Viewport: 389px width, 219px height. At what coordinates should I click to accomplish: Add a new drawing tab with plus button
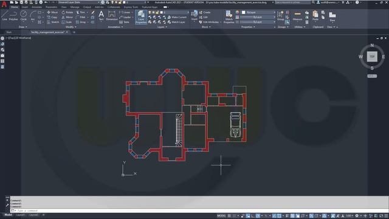coord(74,32)
